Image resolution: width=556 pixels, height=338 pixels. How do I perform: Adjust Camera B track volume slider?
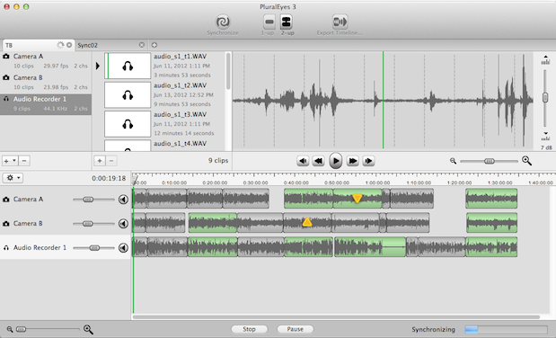[x=88, y=224]
